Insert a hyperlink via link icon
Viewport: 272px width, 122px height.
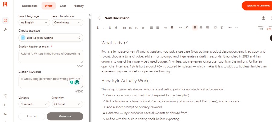point(166,28)
